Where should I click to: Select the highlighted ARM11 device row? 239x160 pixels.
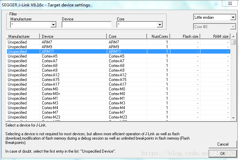(x=118, y=52)
